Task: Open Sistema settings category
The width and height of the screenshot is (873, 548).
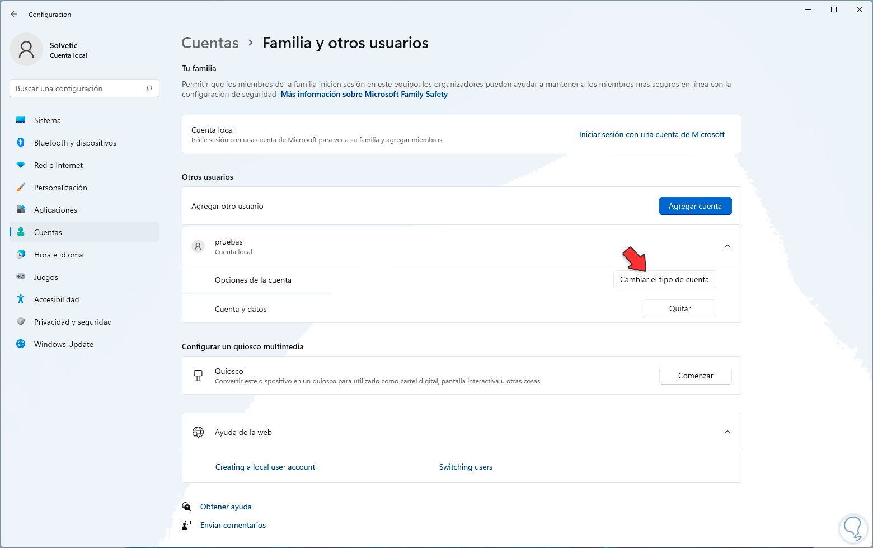Action: (48, 120)
